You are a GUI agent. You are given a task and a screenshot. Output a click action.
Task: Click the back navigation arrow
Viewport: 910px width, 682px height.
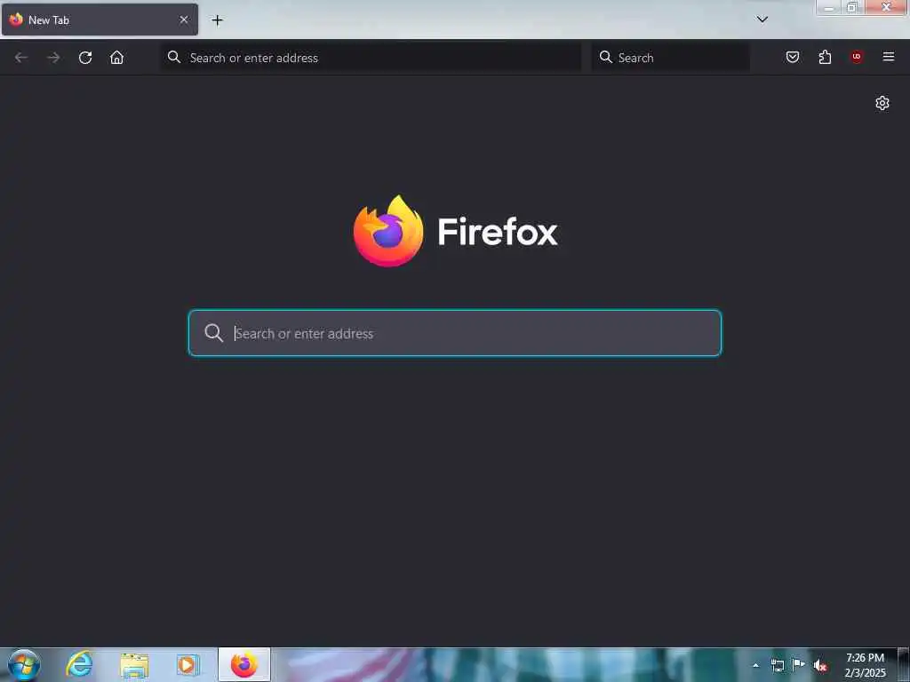pos(21,58)
